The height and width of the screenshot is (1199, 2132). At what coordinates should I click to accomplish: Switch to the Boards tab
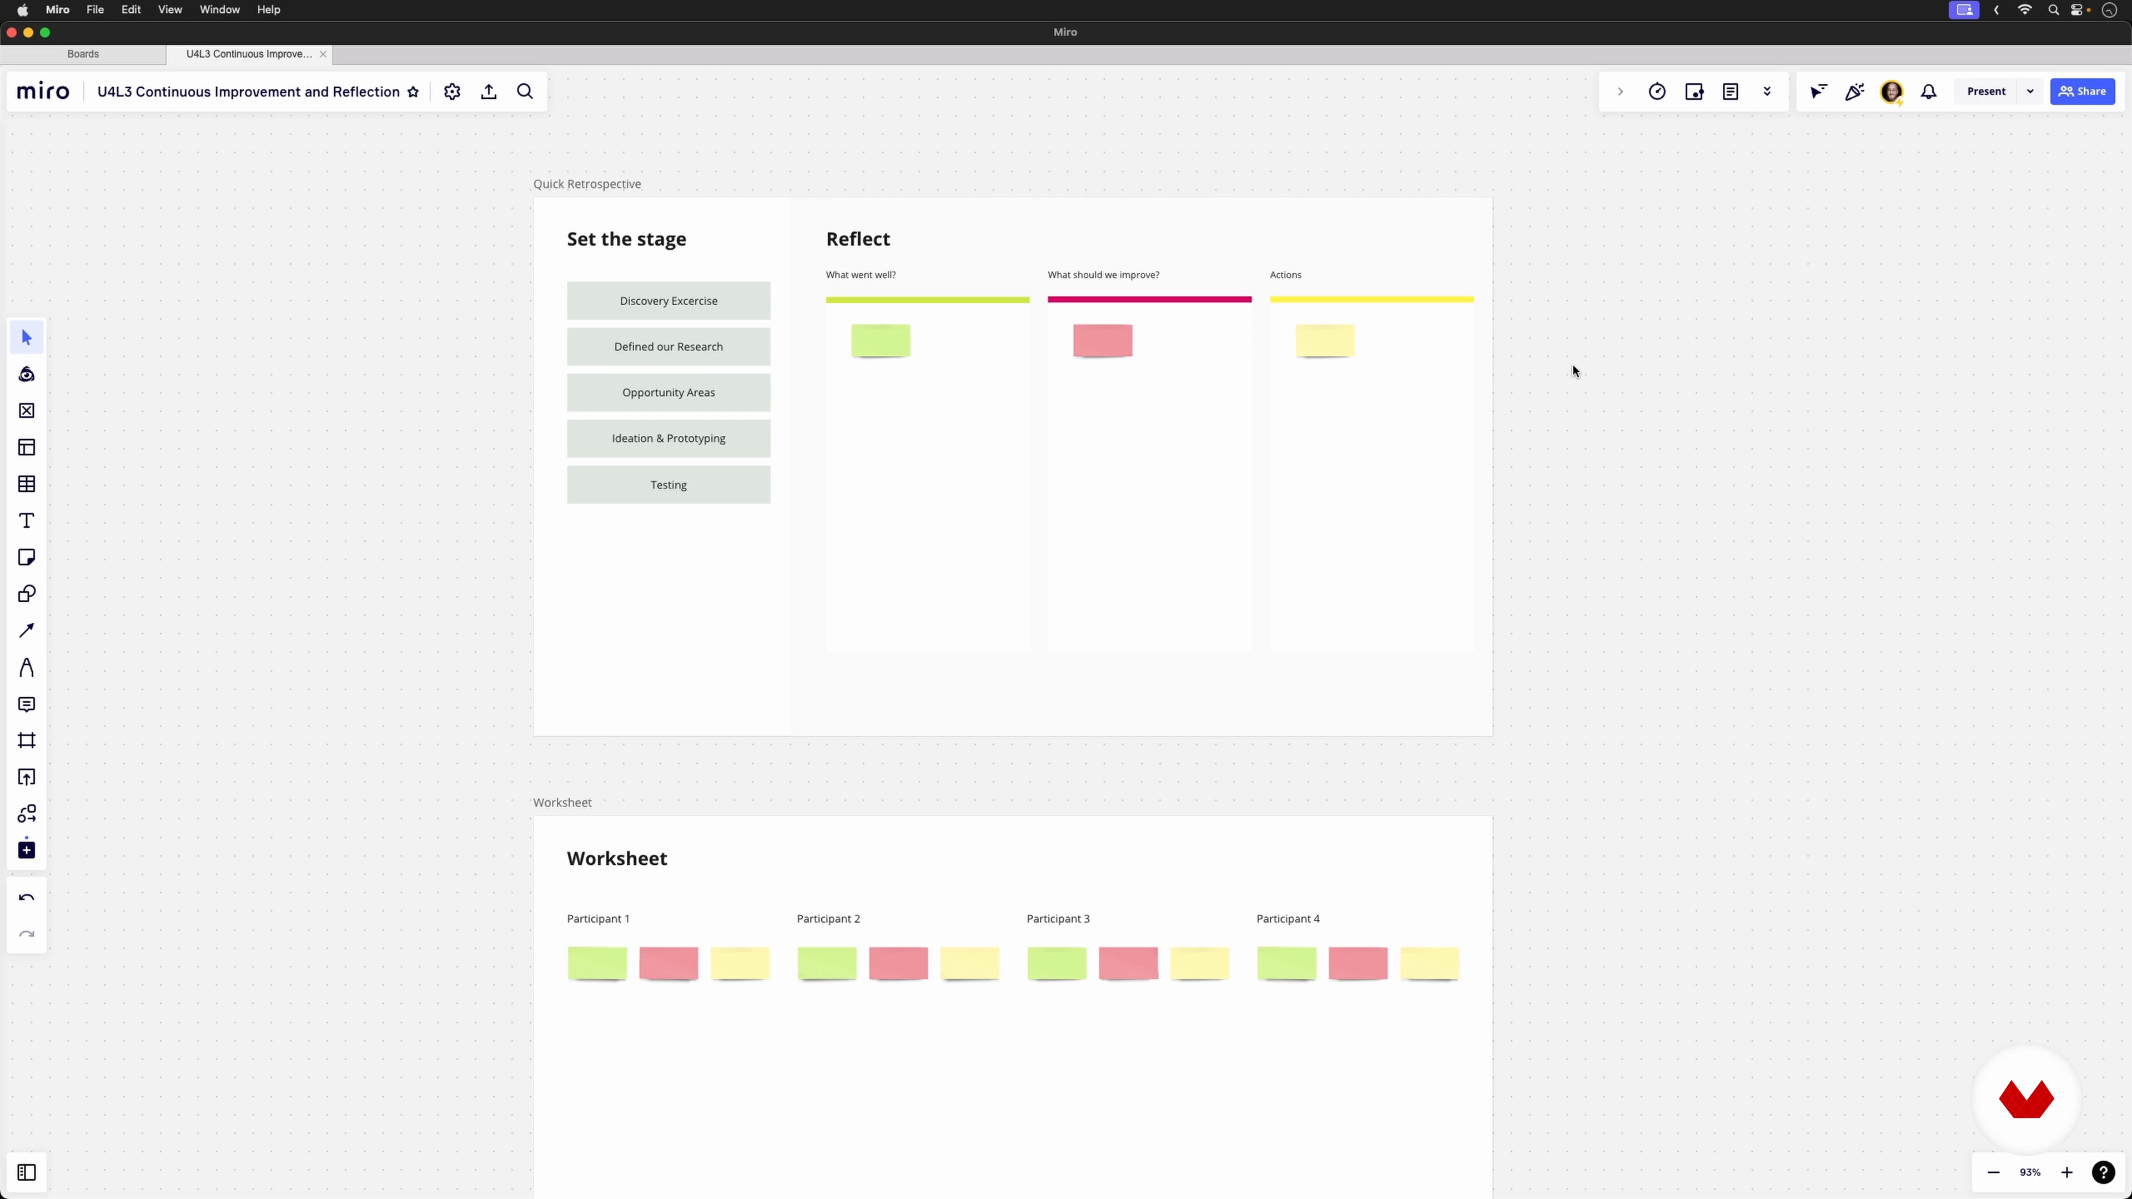pyautogui.click(x=83, y=54)
